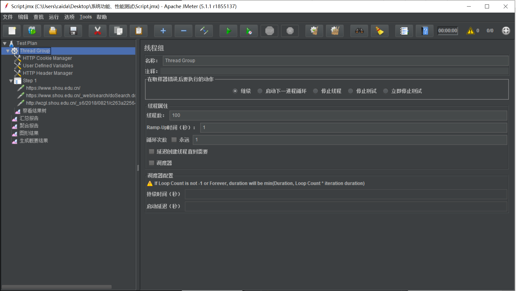Screen dimensions: 516x291
Task: Select the doSearch request sampler
Action: click(81, 96)
